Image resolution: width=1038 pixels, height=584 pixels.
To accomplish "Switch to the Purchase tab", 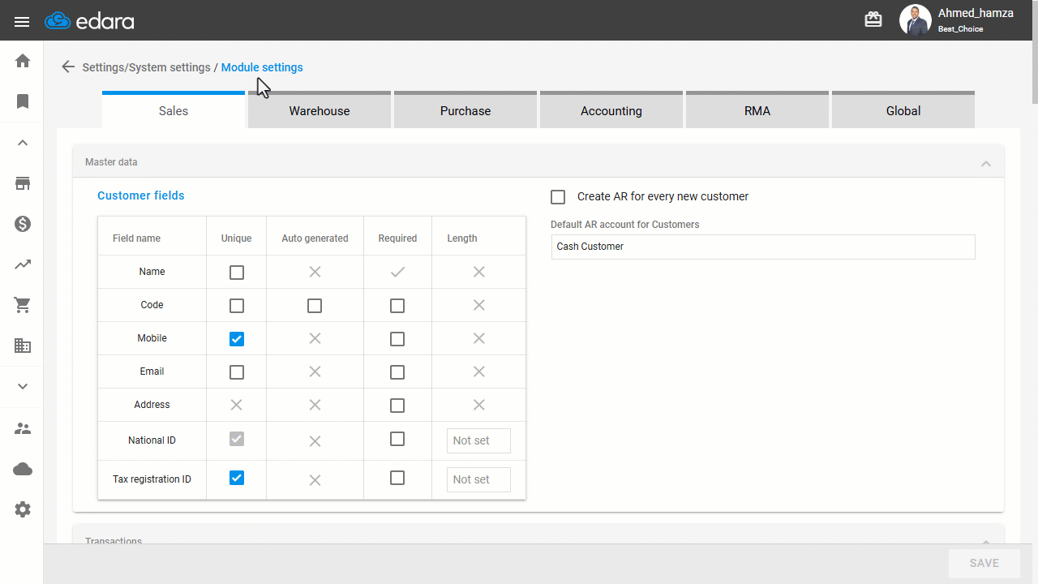I will [x=465, y=110].
